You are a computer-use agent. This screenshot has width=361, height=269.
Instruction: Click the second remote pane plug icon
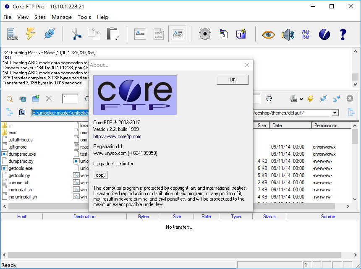[x=337, y=99]
